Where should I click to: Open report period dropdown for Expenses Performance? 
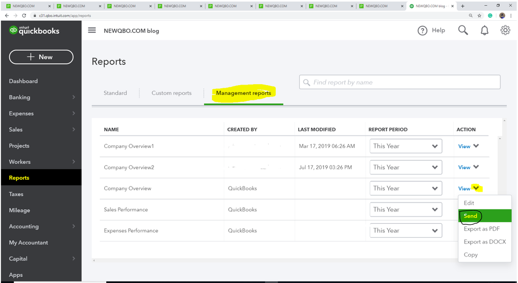(x=405, y=231)
